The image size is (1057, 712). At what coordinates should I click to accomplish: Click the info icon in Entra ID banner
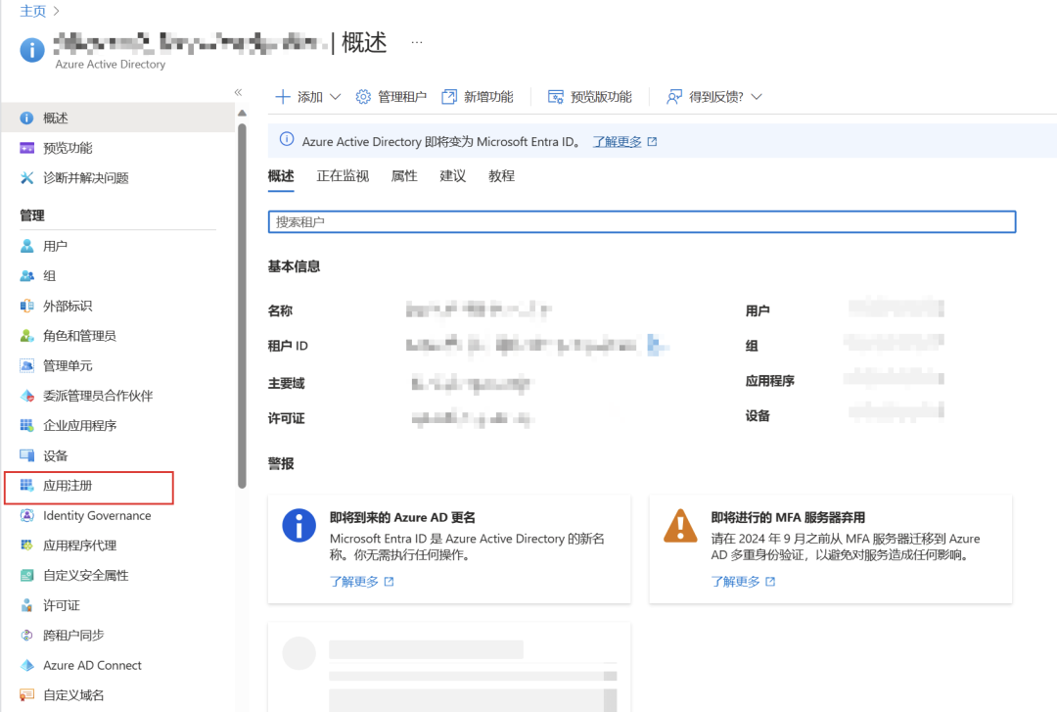pyautogui.click(x=287, y=140)
